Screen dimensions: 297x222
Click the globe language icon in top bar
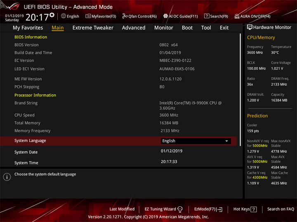pos(64,16)
